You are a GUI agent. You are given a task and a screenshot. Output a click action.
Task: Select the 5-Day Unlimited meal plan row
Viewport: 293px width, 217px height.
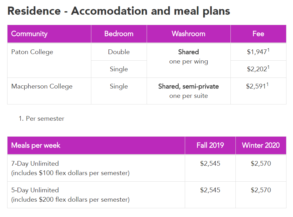(147, 195)
